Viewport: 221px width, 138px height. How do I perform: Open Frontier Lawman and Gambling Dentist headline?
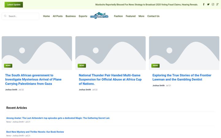[x=182, y=77]
